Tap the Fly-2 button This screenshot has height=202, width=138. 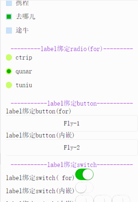point(72,147)
